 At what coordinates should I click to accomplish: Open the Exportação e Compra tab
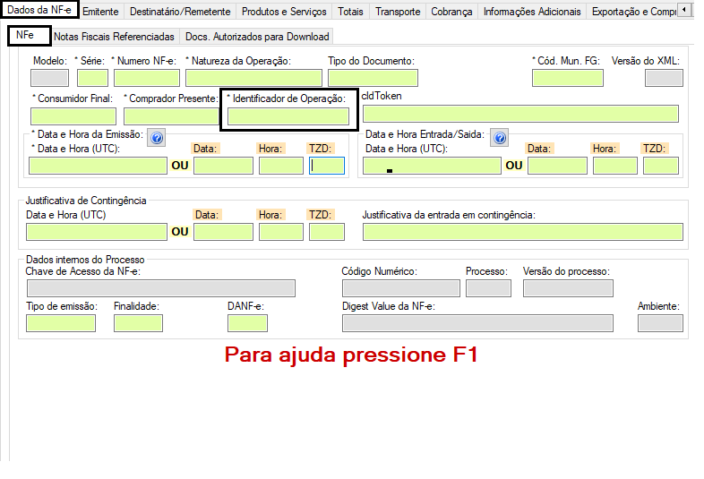[x=633, y=12]
